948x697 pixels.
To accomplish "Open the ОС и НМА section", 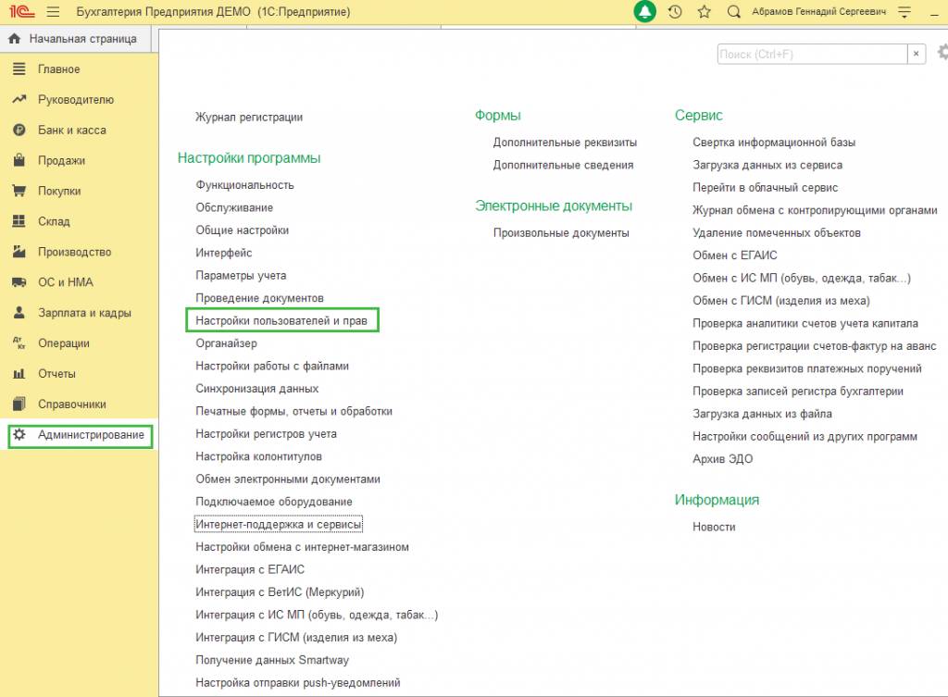I will (x=66, y=281).
